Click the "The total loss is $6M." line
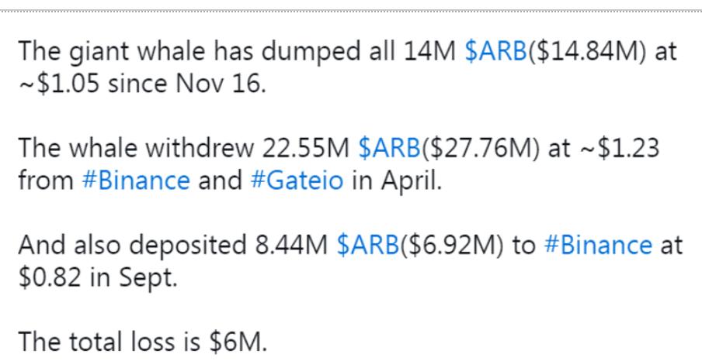702x361 pixels. 143,342
